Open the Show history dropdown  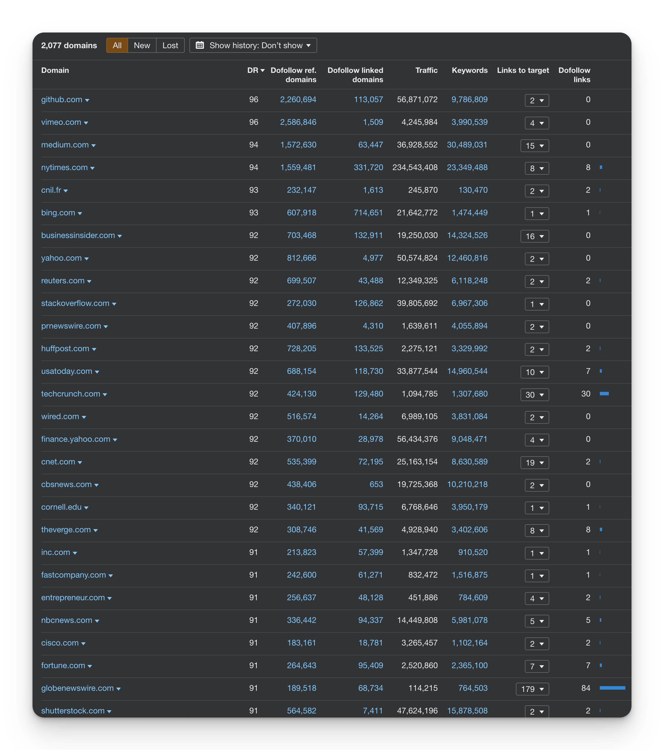pyautogui.click(x=253, y=46)
